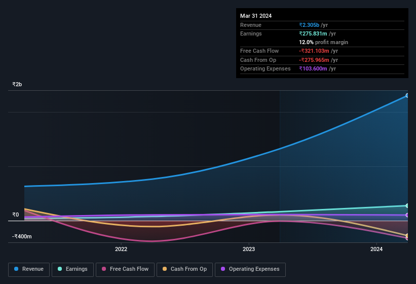Click the ₹2b y-axis label
Screen dimensions: 416x284
point(17,84)
